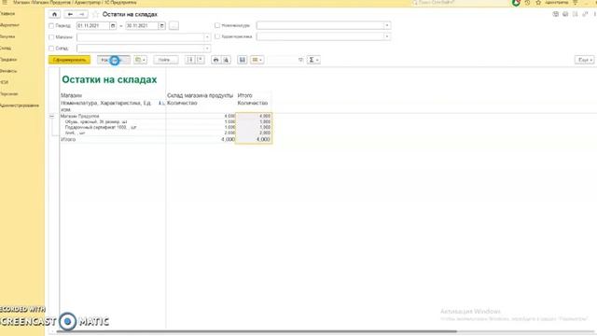Screen dimensions: 597x336
Task: Click the Найти... button
Action: (x=166, y=60)
